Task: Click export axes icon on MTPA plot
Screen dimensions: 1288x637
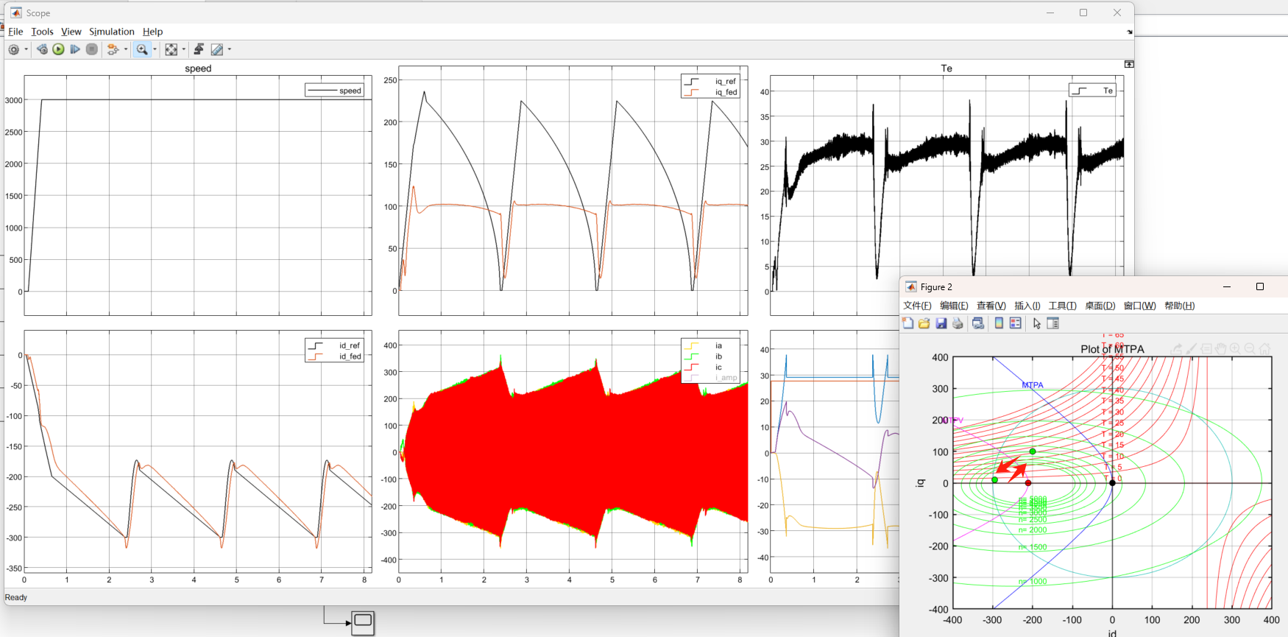Action: (x=1177, y=349)
